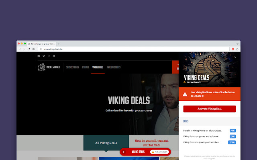Click the 3% badge for games and software
The width and height of the screenshot is (257, 160).
point(233,136)
